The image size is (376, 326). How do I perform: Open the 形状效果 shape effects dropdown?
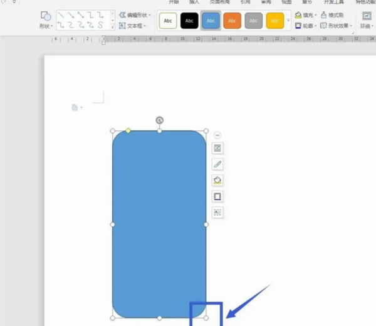pos(336,26)
